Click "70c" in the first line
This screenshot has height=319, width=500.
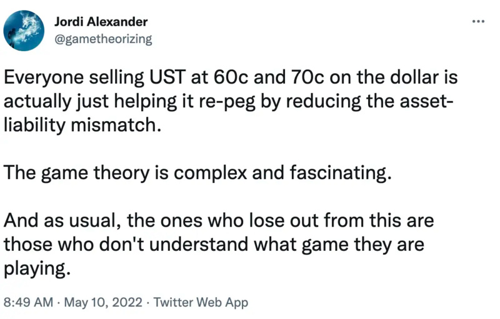point(291,79)
